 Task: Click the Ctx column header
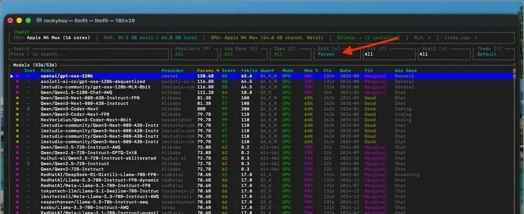tap(327, 71)
